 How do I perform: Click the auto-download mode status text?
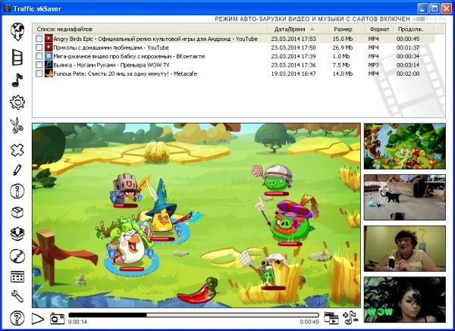312,19
